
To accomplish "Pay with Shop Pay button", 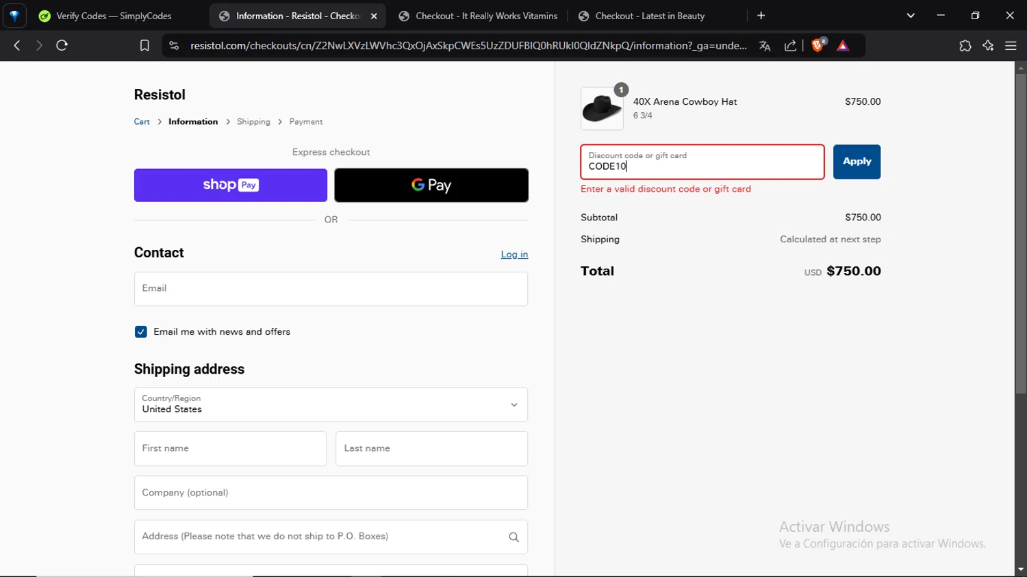I will coord(231,185).
